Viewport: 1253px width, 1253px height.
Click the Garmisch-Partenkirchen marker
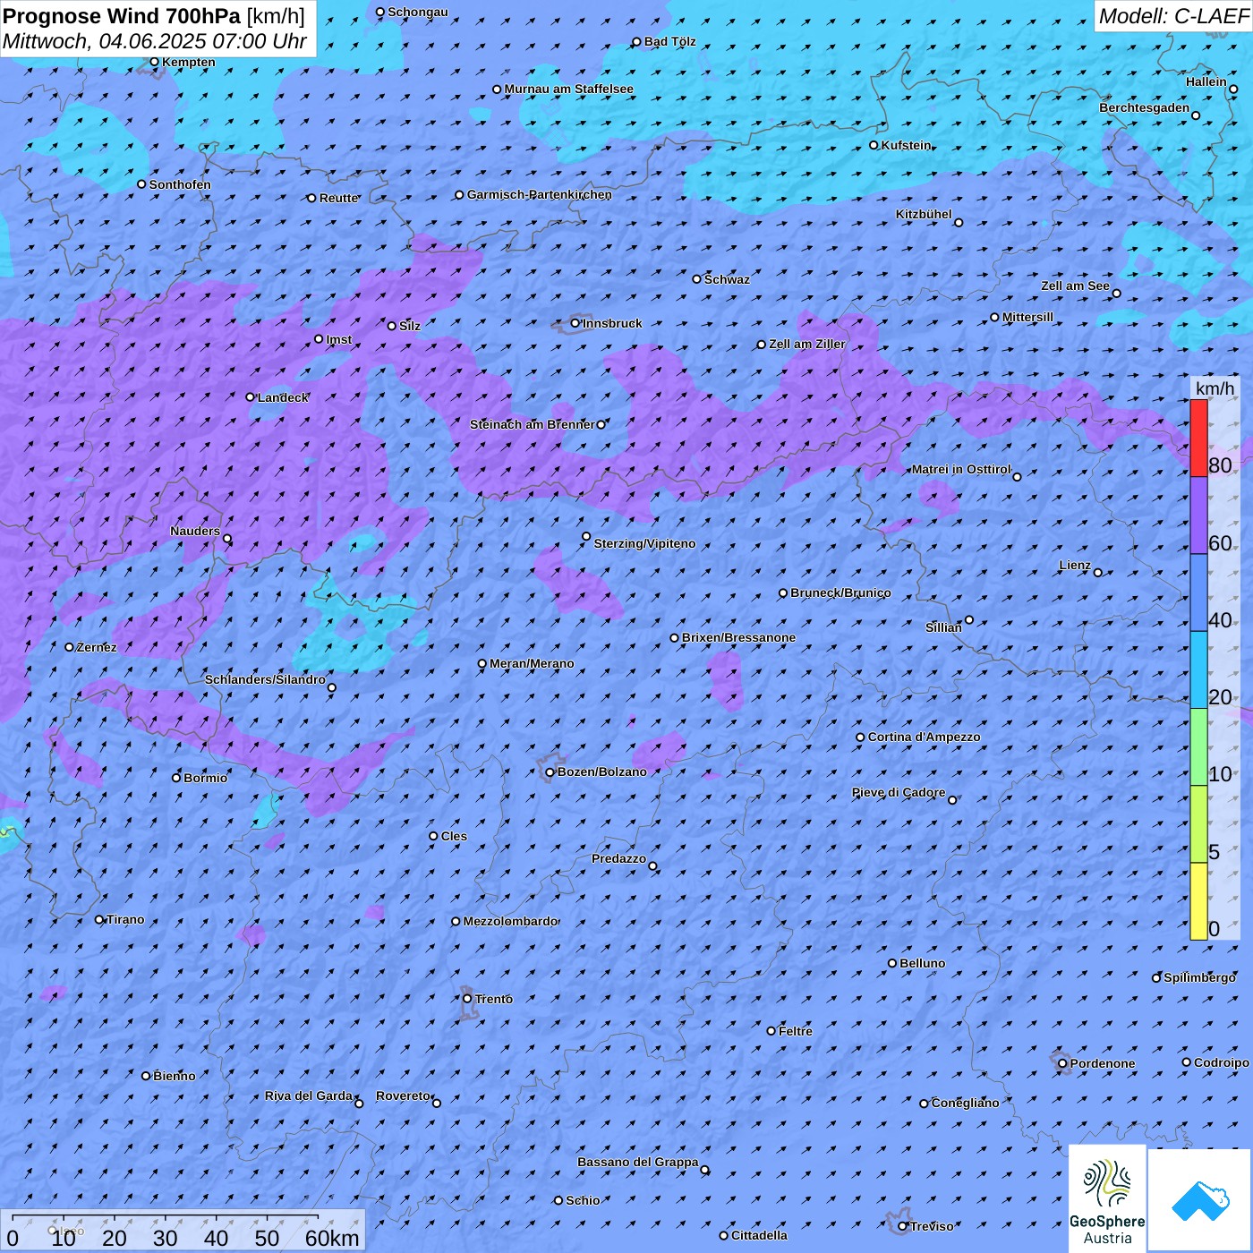(460, 195)
